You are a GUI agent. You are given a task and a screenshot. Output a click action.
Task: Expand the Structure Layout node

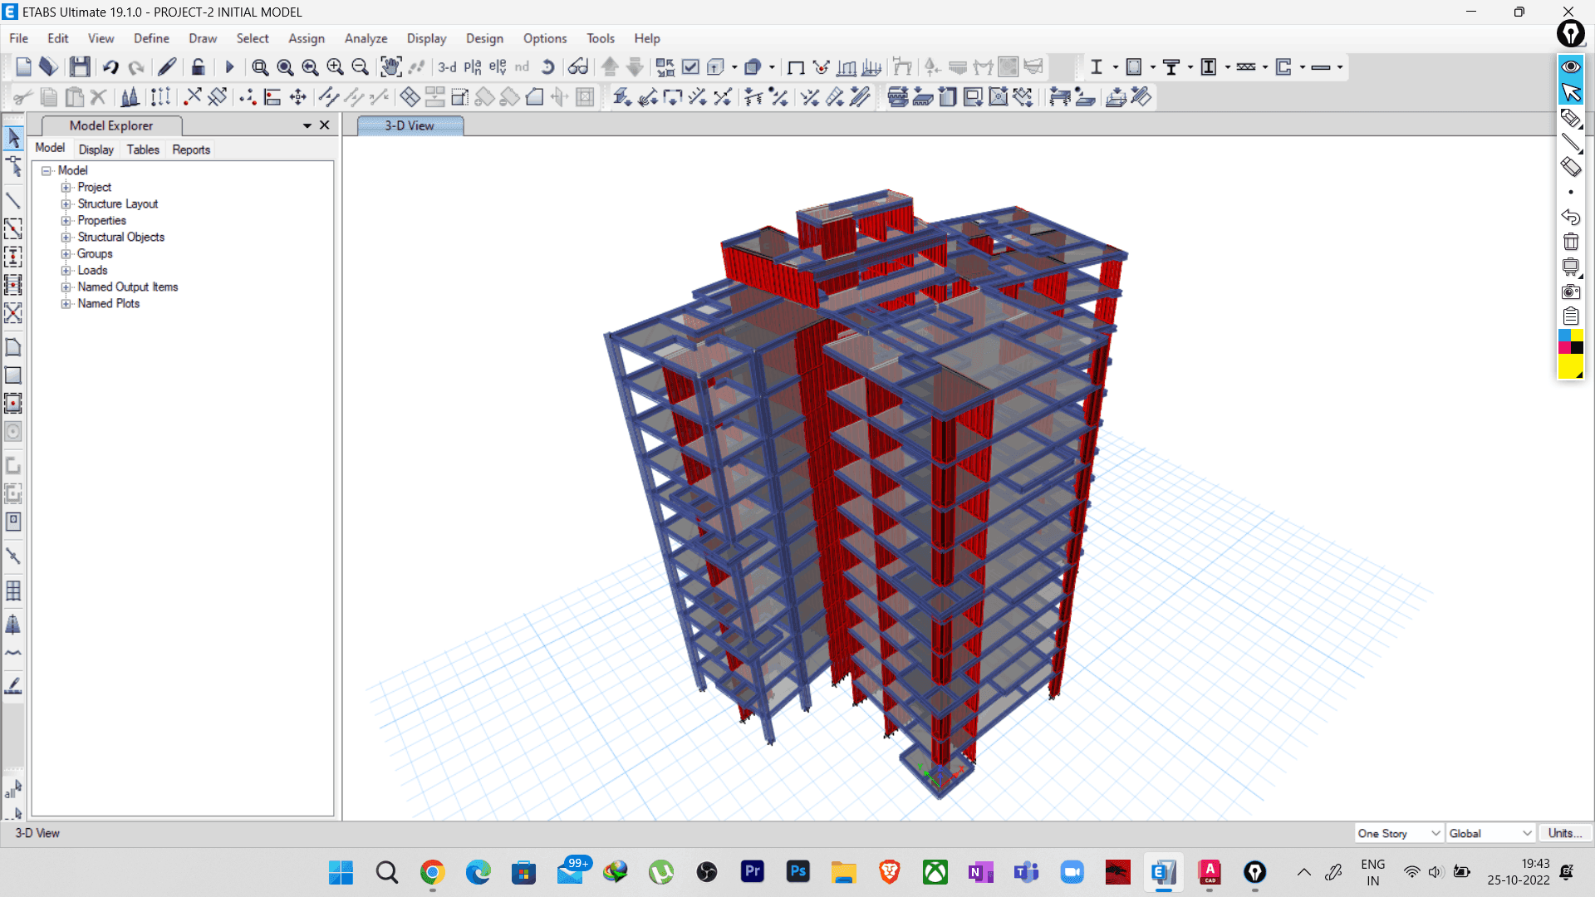(66, 203)
